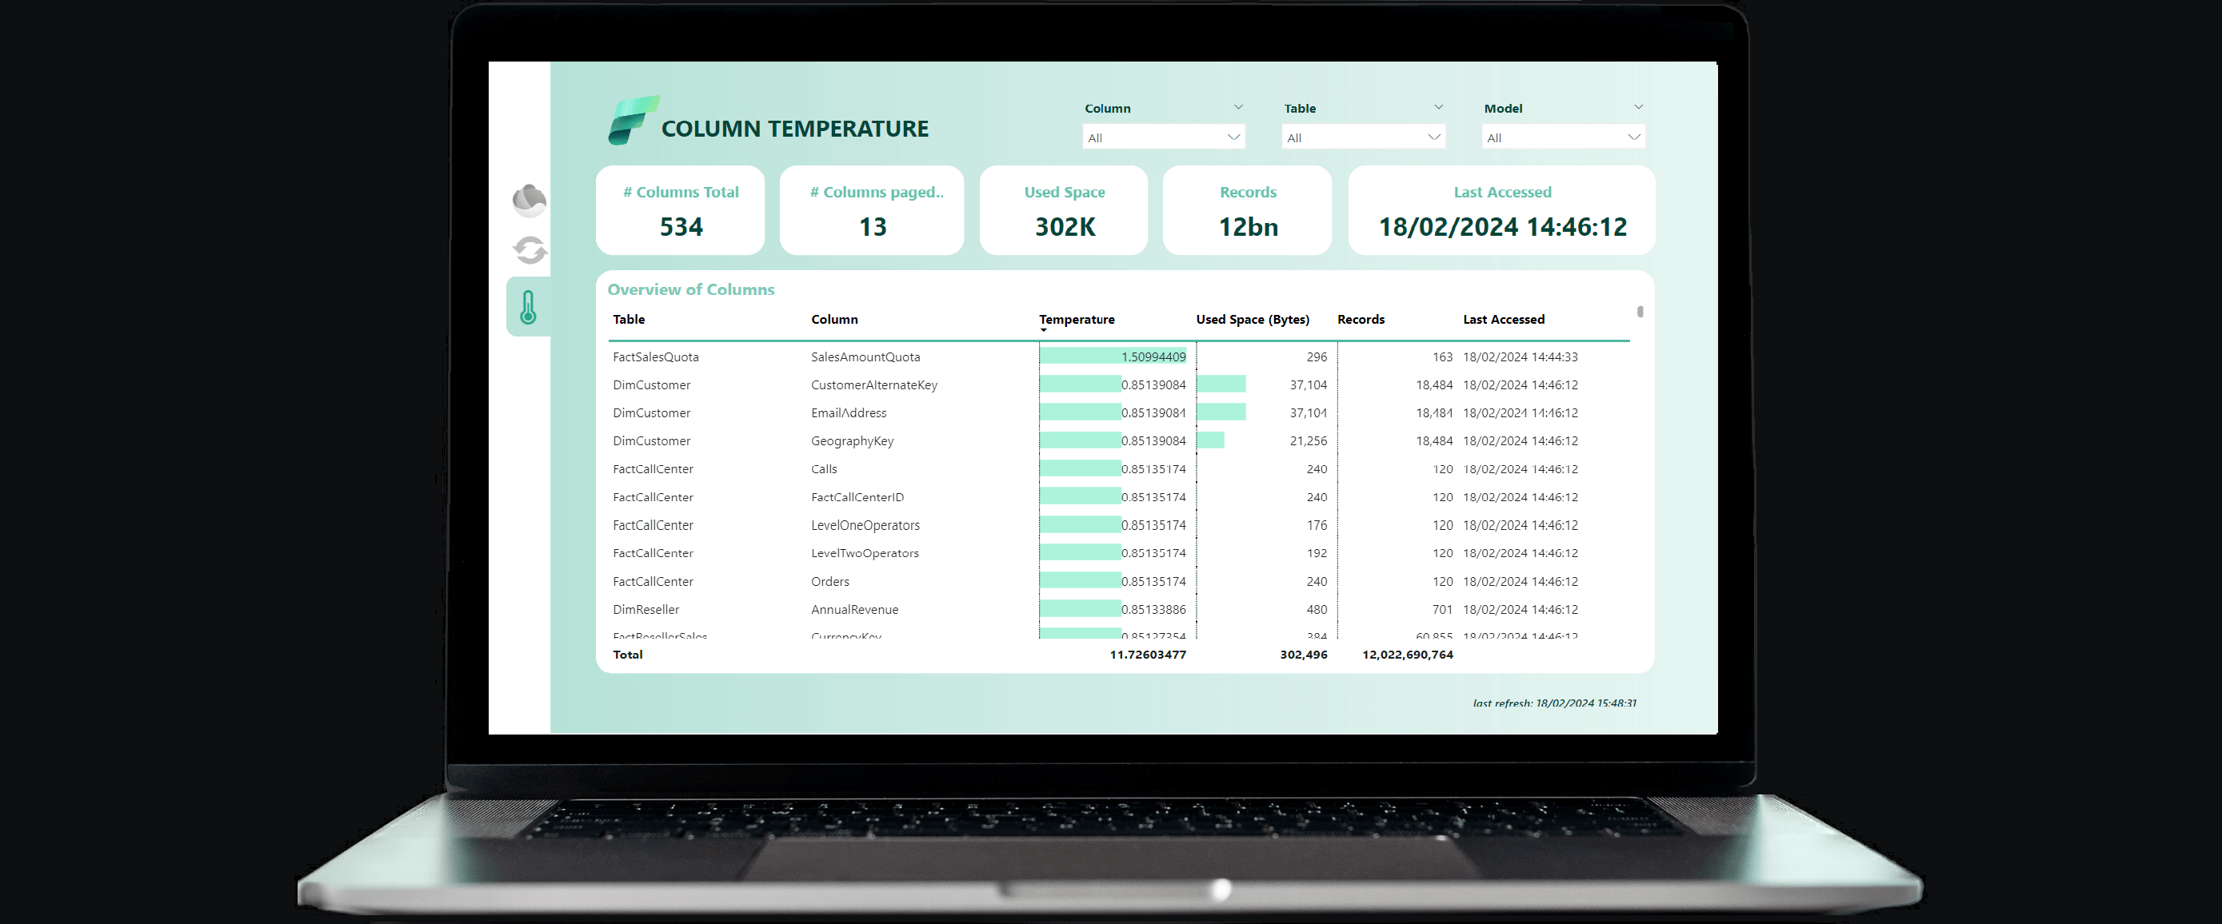Click the # Columns paged card
The height and width of the screenshot is (924, 2222).
pos(871,210)
